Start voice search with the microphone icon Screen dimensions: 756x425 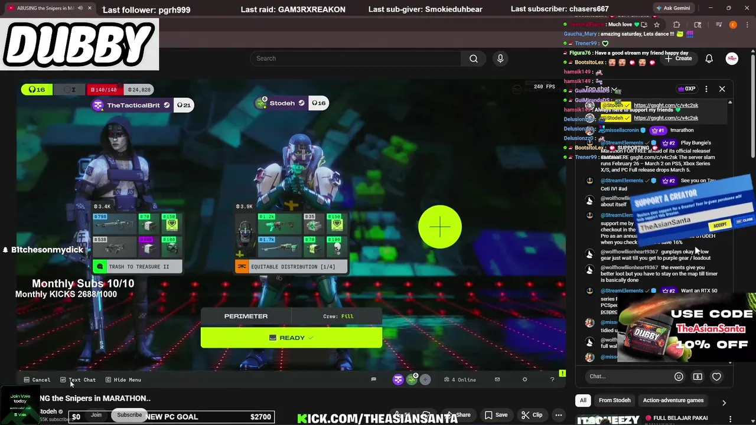tap(500, 58)
